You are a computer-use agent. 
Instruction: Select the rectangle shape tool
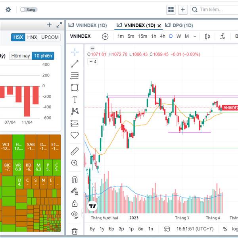click(x=75, y=88)
